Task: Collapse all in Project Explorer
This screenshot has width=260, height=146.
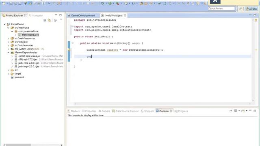Action: (x=45, y=20)
